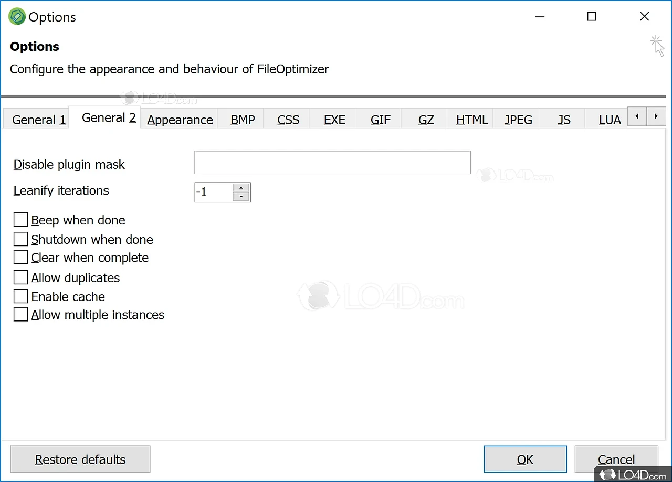Check the Clear when complete option
The image size is (672, 482).
(20, 258)
